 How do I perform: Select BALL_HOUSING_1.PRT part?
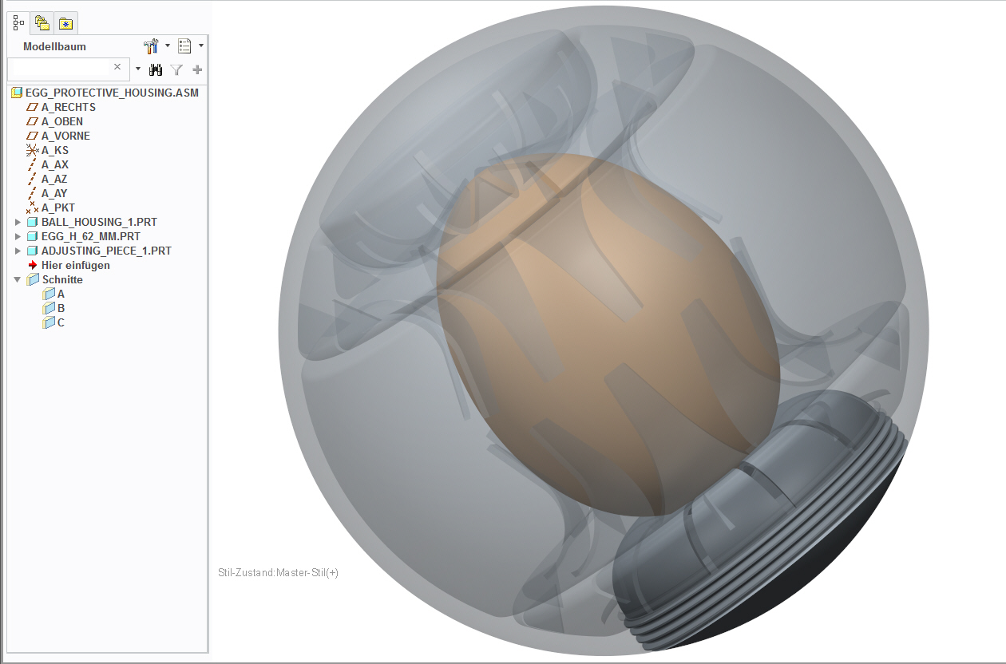pos(99,222)
